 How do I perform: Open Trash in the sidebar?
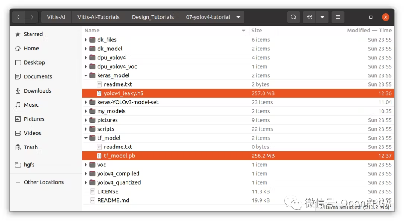pyautogui.click(x=31, y=147)
